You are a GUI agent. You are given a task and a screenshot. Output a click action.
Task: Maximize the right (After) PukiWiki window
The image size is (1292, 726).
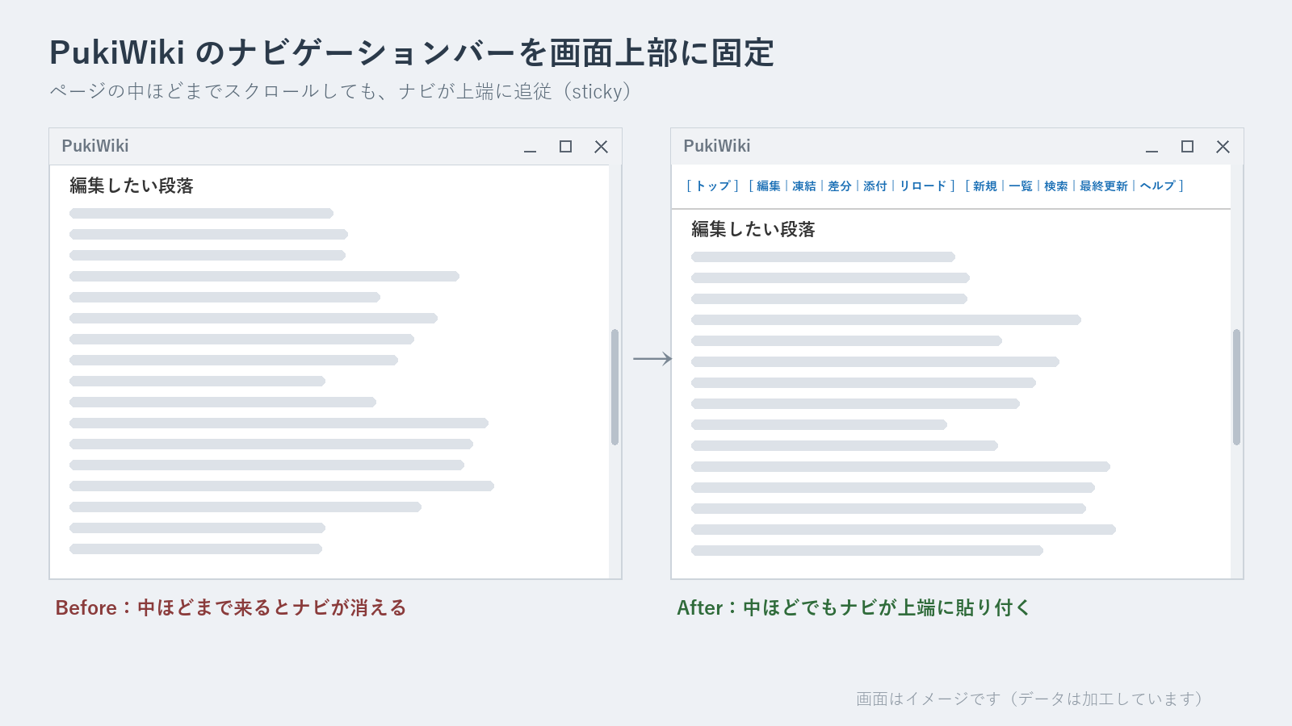[1187, 147]
